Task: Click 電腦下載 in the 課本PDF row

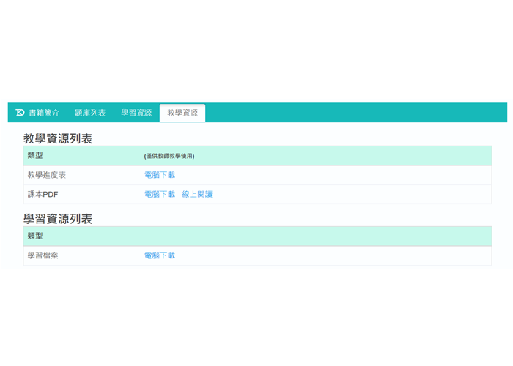Action: pyautogui.click(x=160, y=194)
